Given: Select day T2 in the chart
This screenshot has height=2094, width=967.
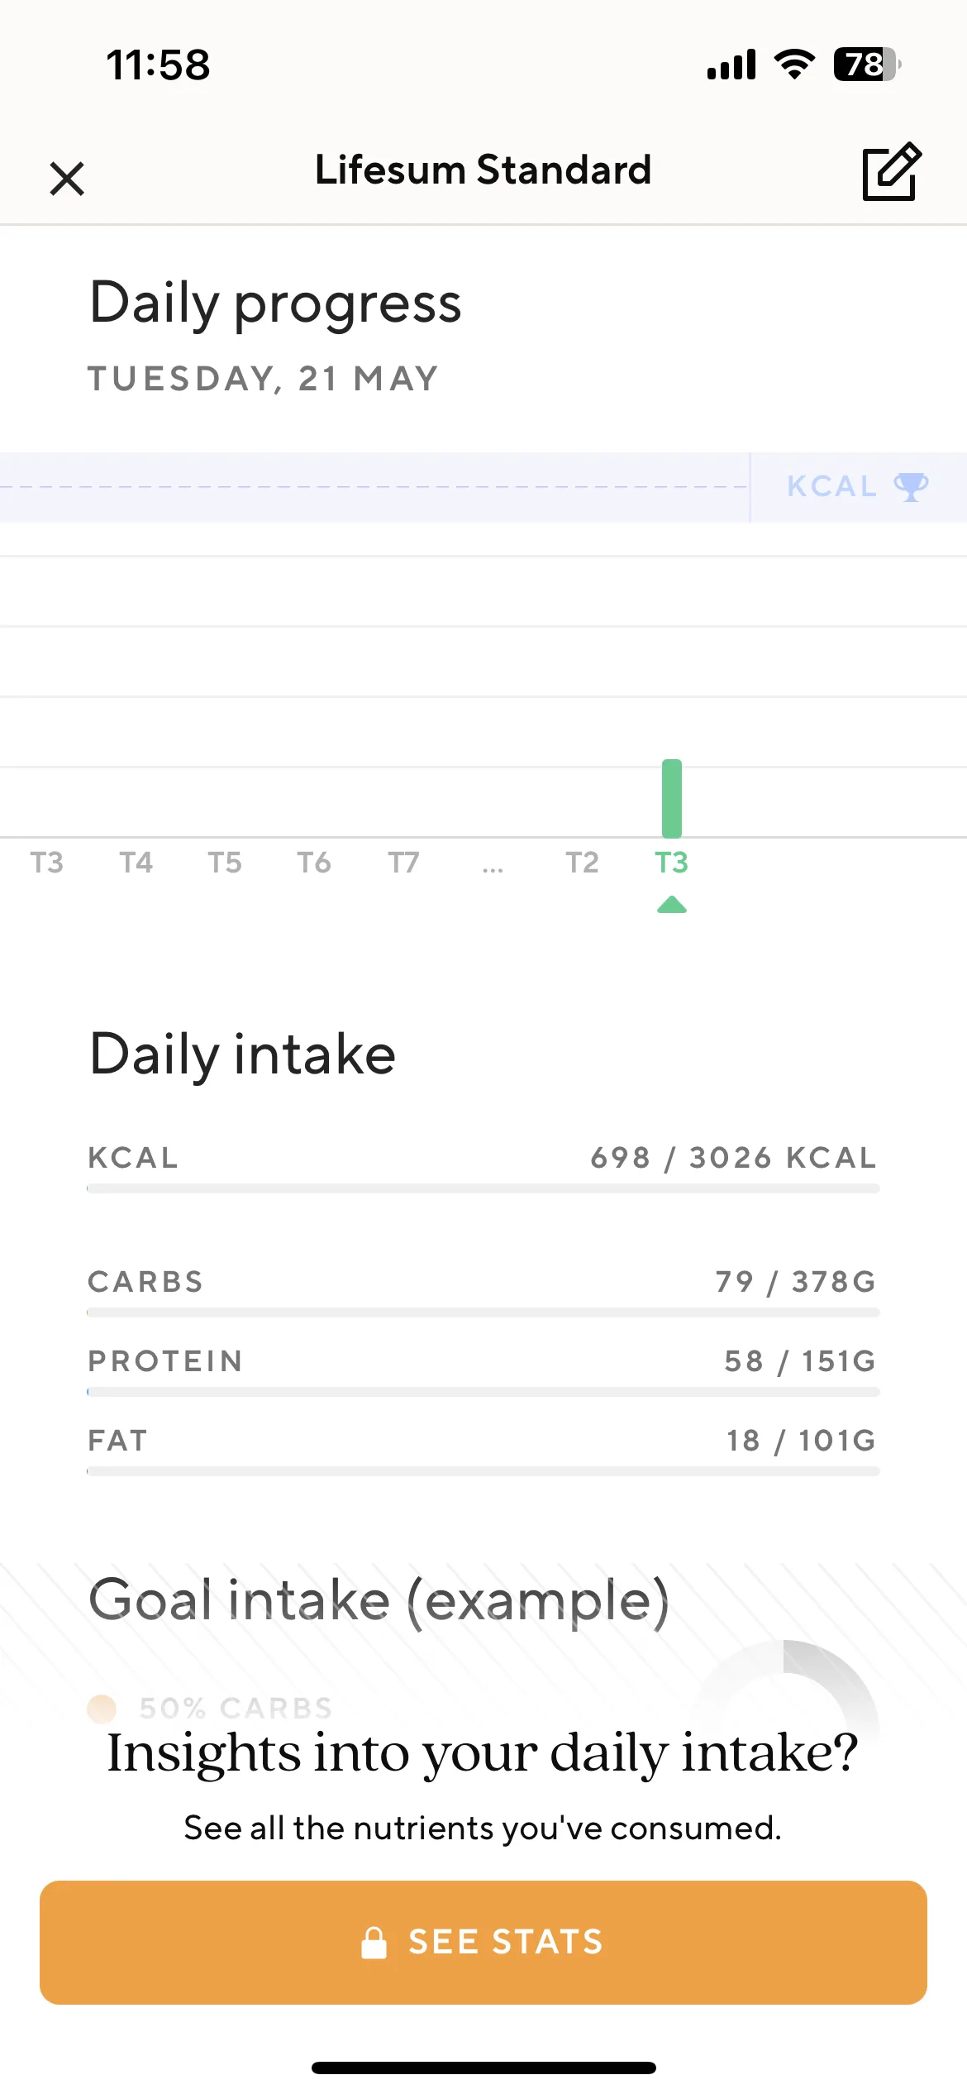Looking at the screenshot, I should [x=582, y=863].
